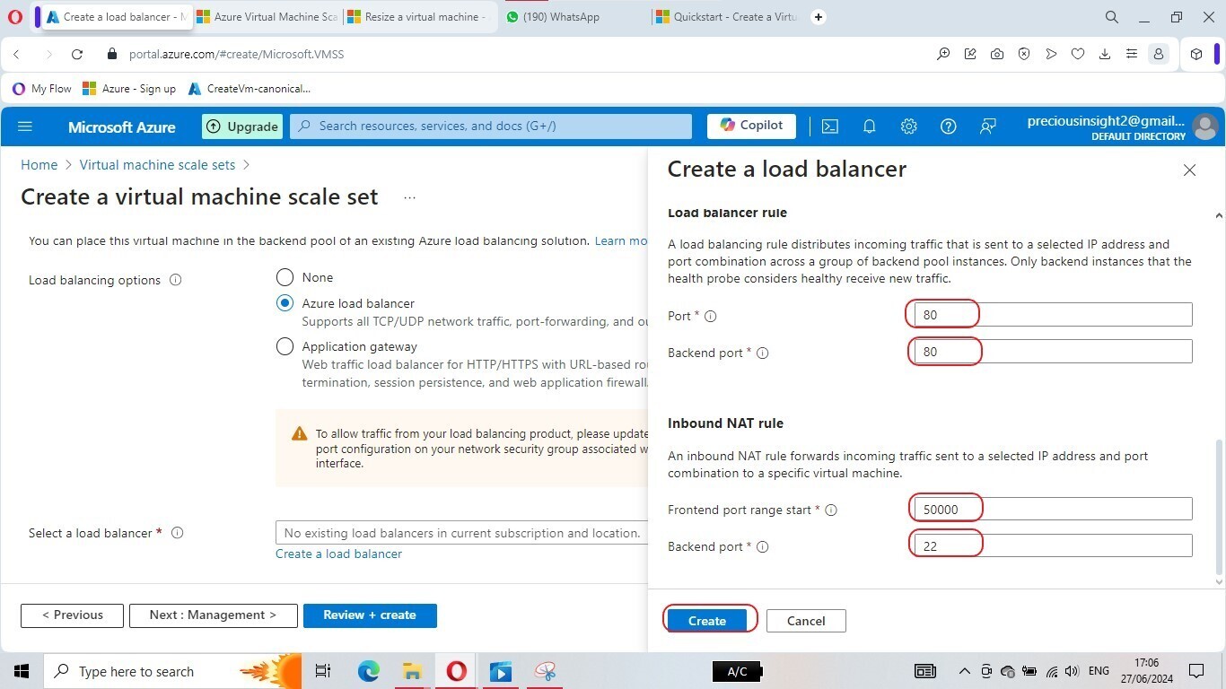
Task: Open the Azure notifications bell
Action: (x=869, y=126)
